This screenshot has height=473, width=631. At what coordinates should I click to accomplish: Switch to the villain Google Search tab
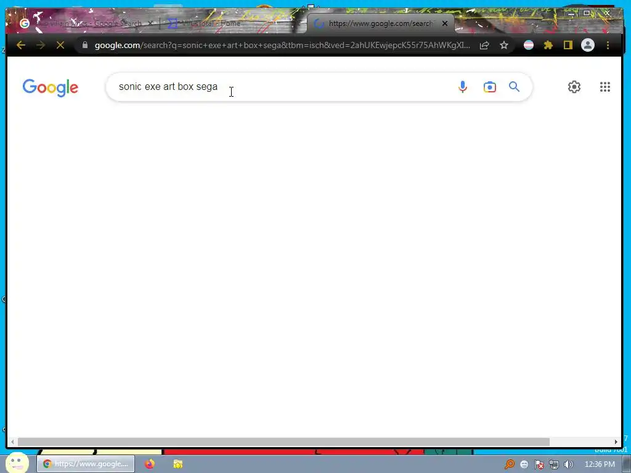(x=86, y=23)
